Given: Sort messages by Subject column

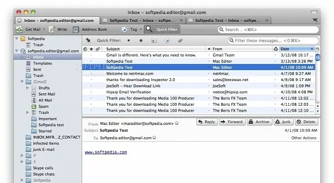Looking at the screenshot, I should tap(154, 49).
